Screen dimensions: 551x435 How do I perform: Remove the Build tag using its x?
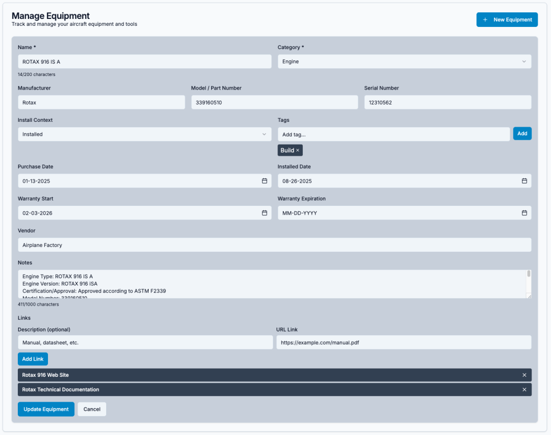298,150
